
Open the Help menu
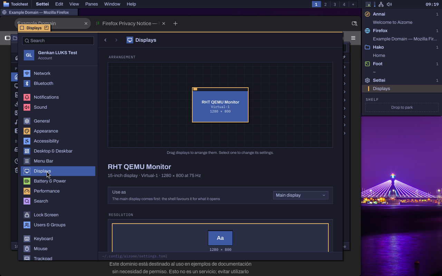[131, 4]
